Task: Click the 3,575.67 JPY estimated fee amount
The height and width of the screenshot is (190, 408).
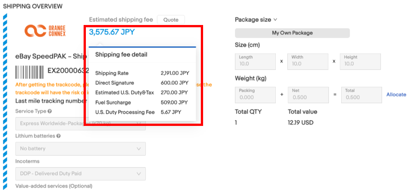Action: tap(112, 32)
